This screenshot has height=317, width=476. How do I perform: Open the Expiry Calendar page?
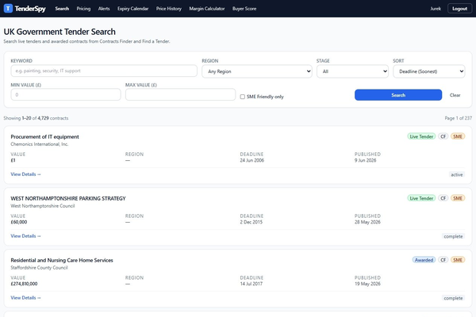[133, 9]
